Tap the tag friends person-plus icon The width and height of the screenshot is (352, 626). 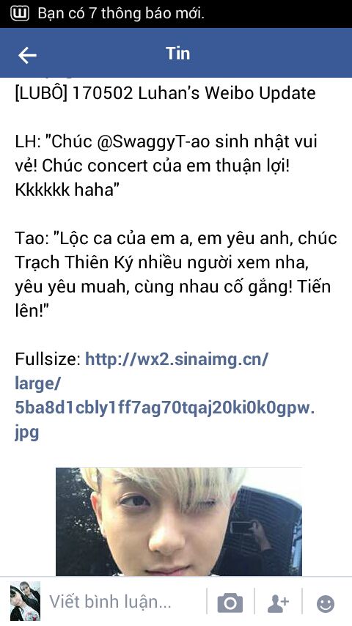click(278, 603)
